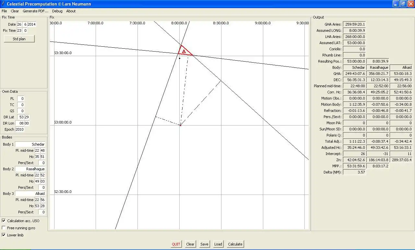Click Rasalhague's Adjusted Hc value
Image resolution: width=415 pixels, height=250 pixels.
[378, 148]
